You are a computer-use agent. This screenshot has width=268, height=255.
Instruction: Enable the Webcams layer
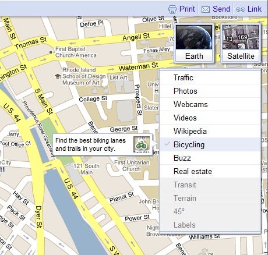pyautogui.click(x=210, y=104)
